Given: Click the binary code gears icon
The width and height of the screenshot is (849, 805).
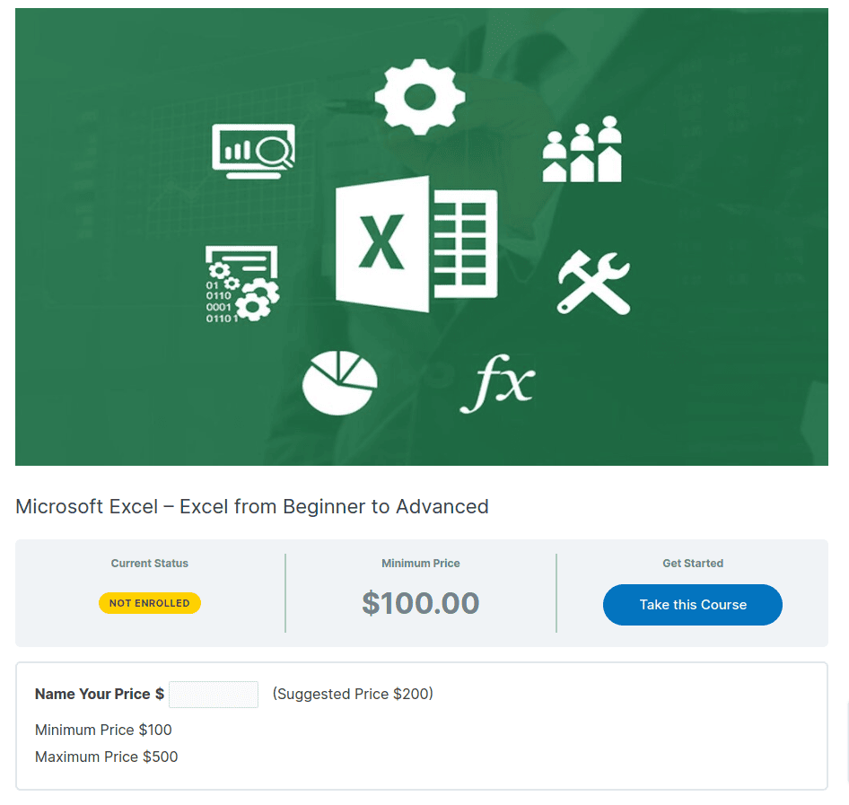Looking at the screenshot, I should click(x=241, y=284).
